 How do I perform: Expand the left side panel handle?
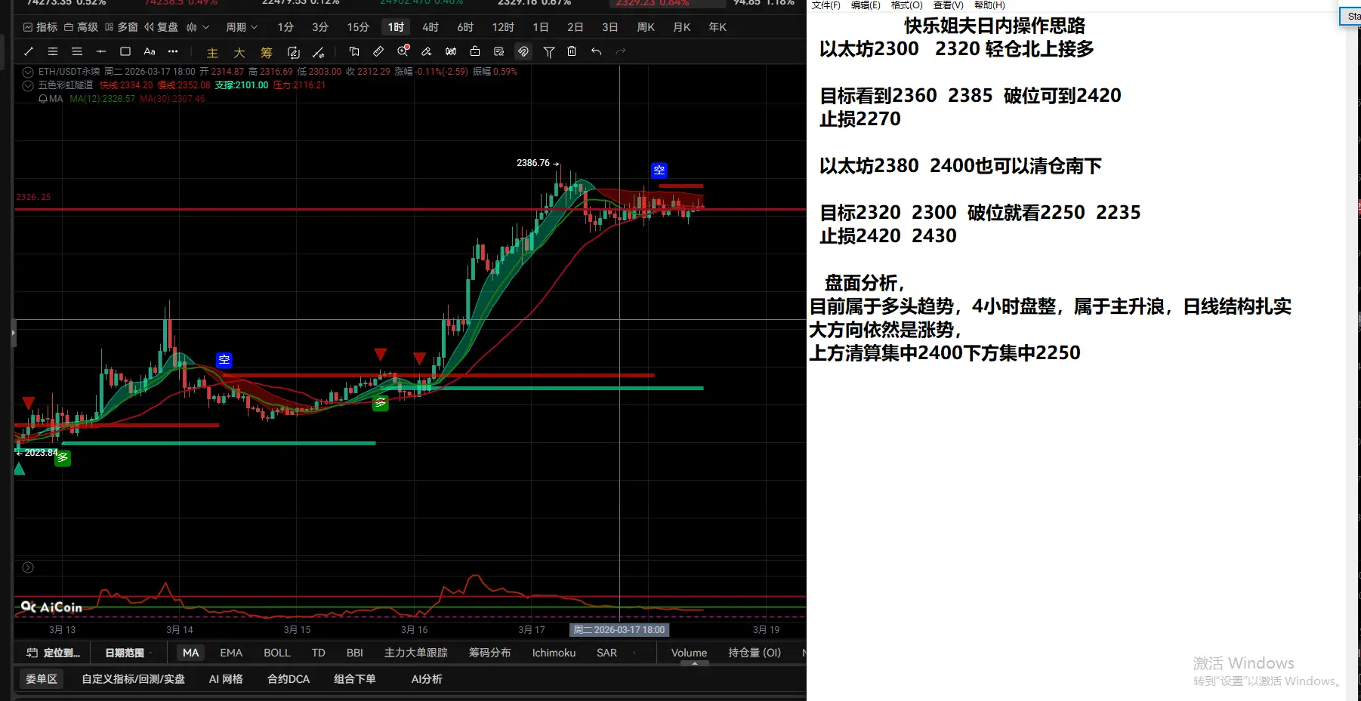[x=13, y=333]
